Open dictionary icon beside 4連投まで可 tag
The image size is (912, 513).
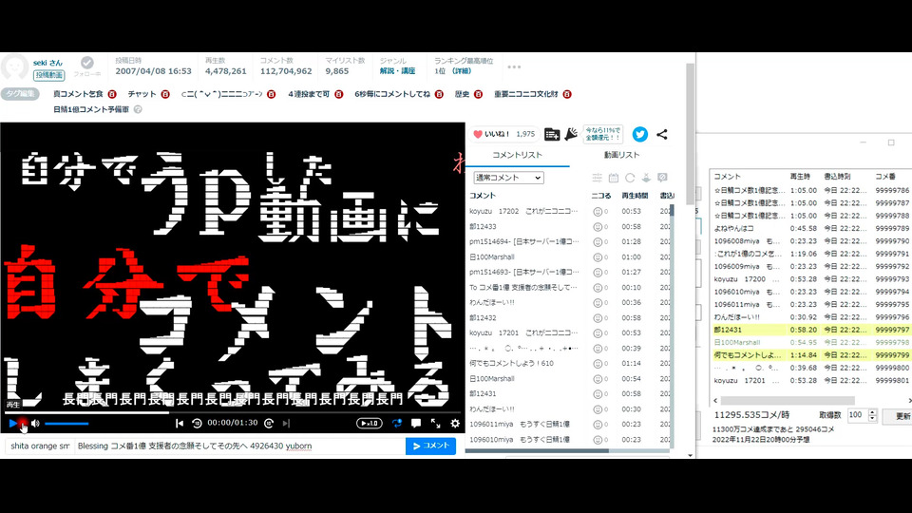[338, 94]
